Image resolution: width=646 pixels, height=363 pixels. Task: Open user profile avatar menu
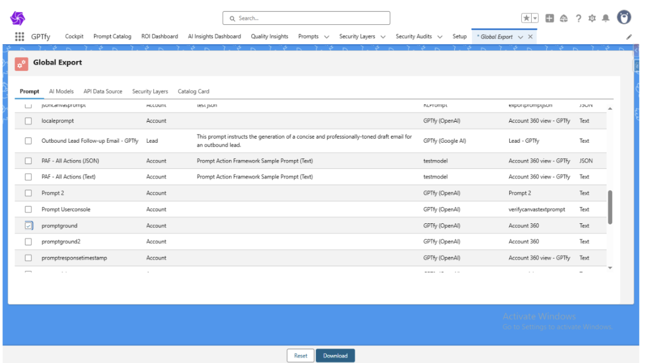click(624, 17)
